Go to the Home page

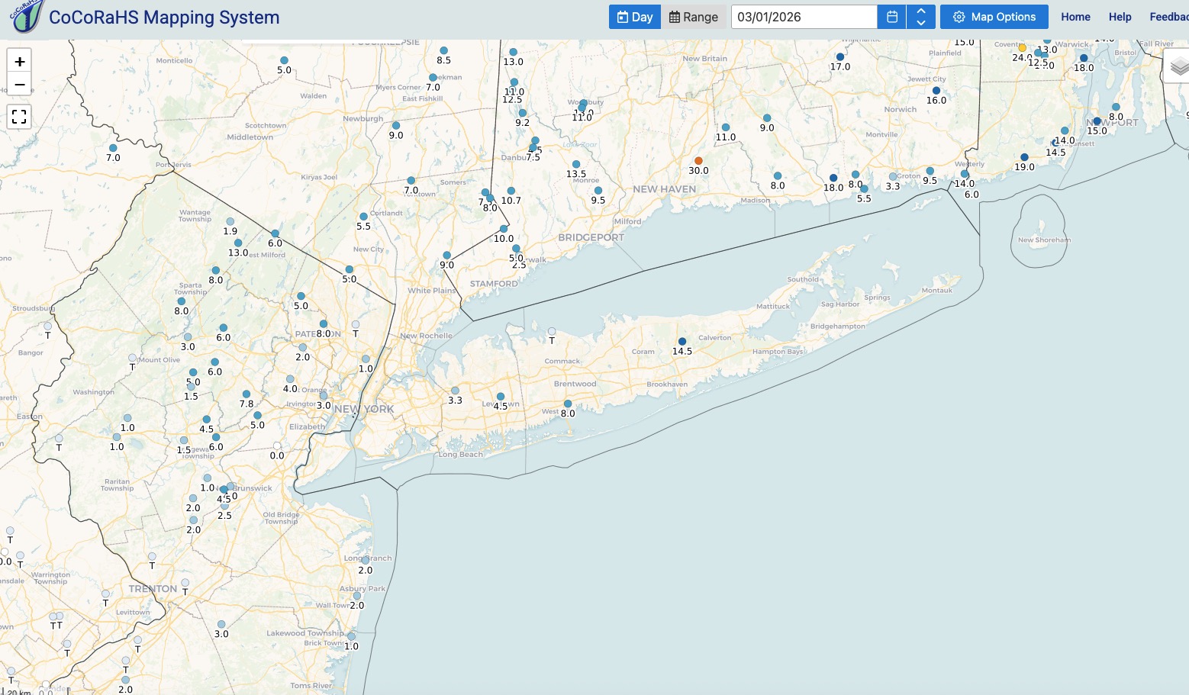click(1075, 17)
